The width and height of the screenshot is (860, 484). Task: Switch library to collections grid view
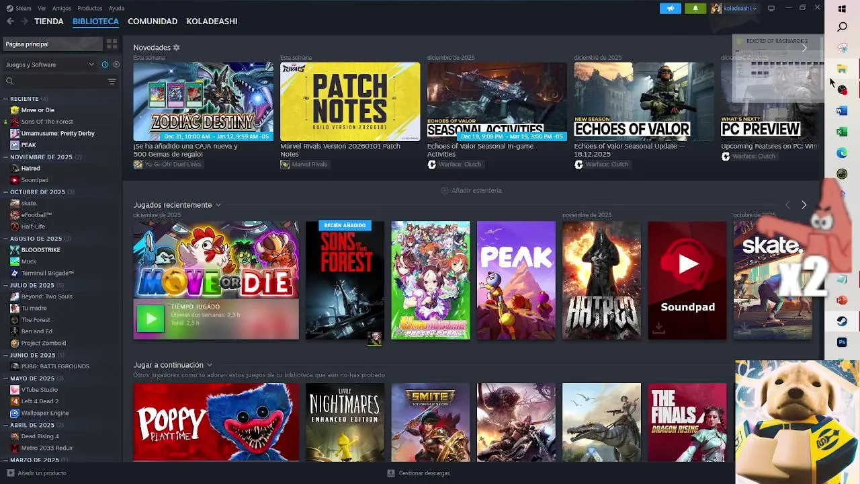(112, 44)
